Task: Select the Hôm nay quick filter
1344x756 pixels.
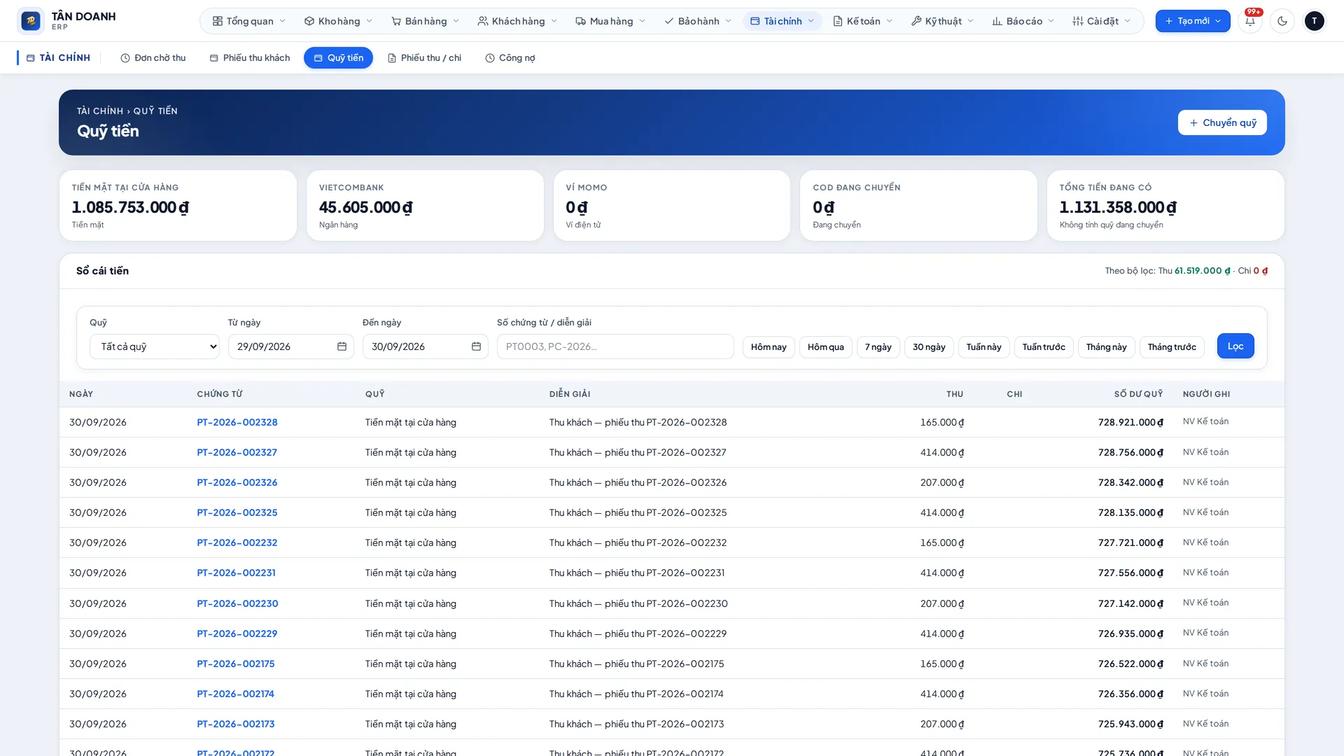Action: 768,347
